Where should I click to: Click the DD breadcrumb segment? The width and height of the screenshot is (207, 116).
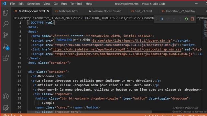[86, 18]
